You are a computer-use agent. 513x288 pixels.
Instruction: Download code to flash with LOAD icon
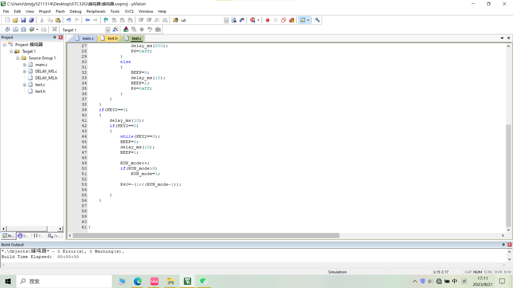coord(55,29)
